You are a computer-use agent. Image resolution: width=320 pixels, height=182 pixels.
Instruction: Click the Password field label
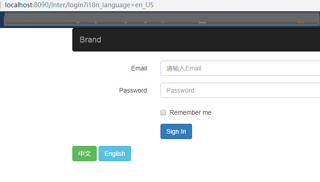point(133,90)
